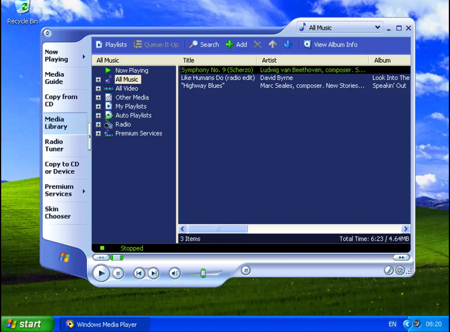The width and height of the screenshot is (450, 332).
Task: Select Like Humans Do (radio edit) track
Action: pos(295,78)
